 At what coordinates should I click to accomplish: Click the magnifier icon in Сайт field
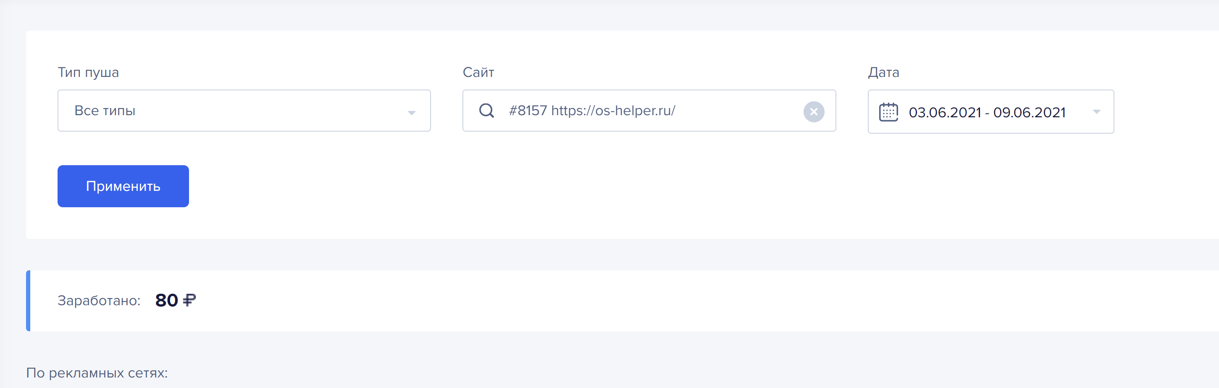[486, 111]
